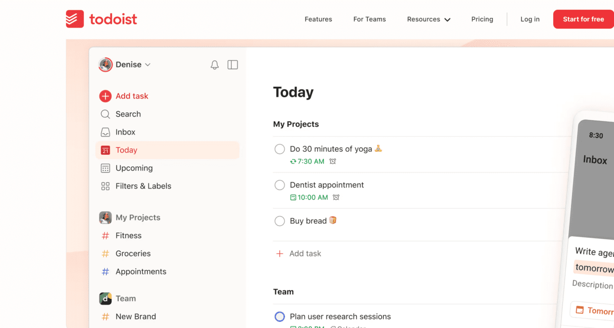Go to the Pricing page

[x=482, y=19]
